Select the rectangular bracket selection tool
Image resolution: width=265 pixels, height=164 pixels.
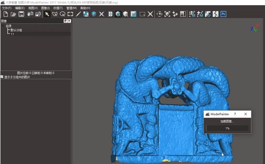[x=70, y=14]
